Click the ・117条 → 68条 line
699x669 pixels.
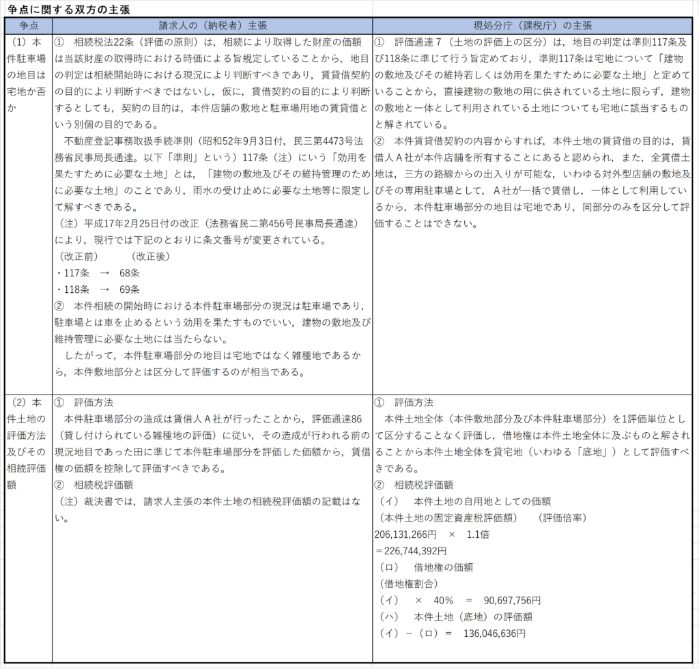[98, 272]
